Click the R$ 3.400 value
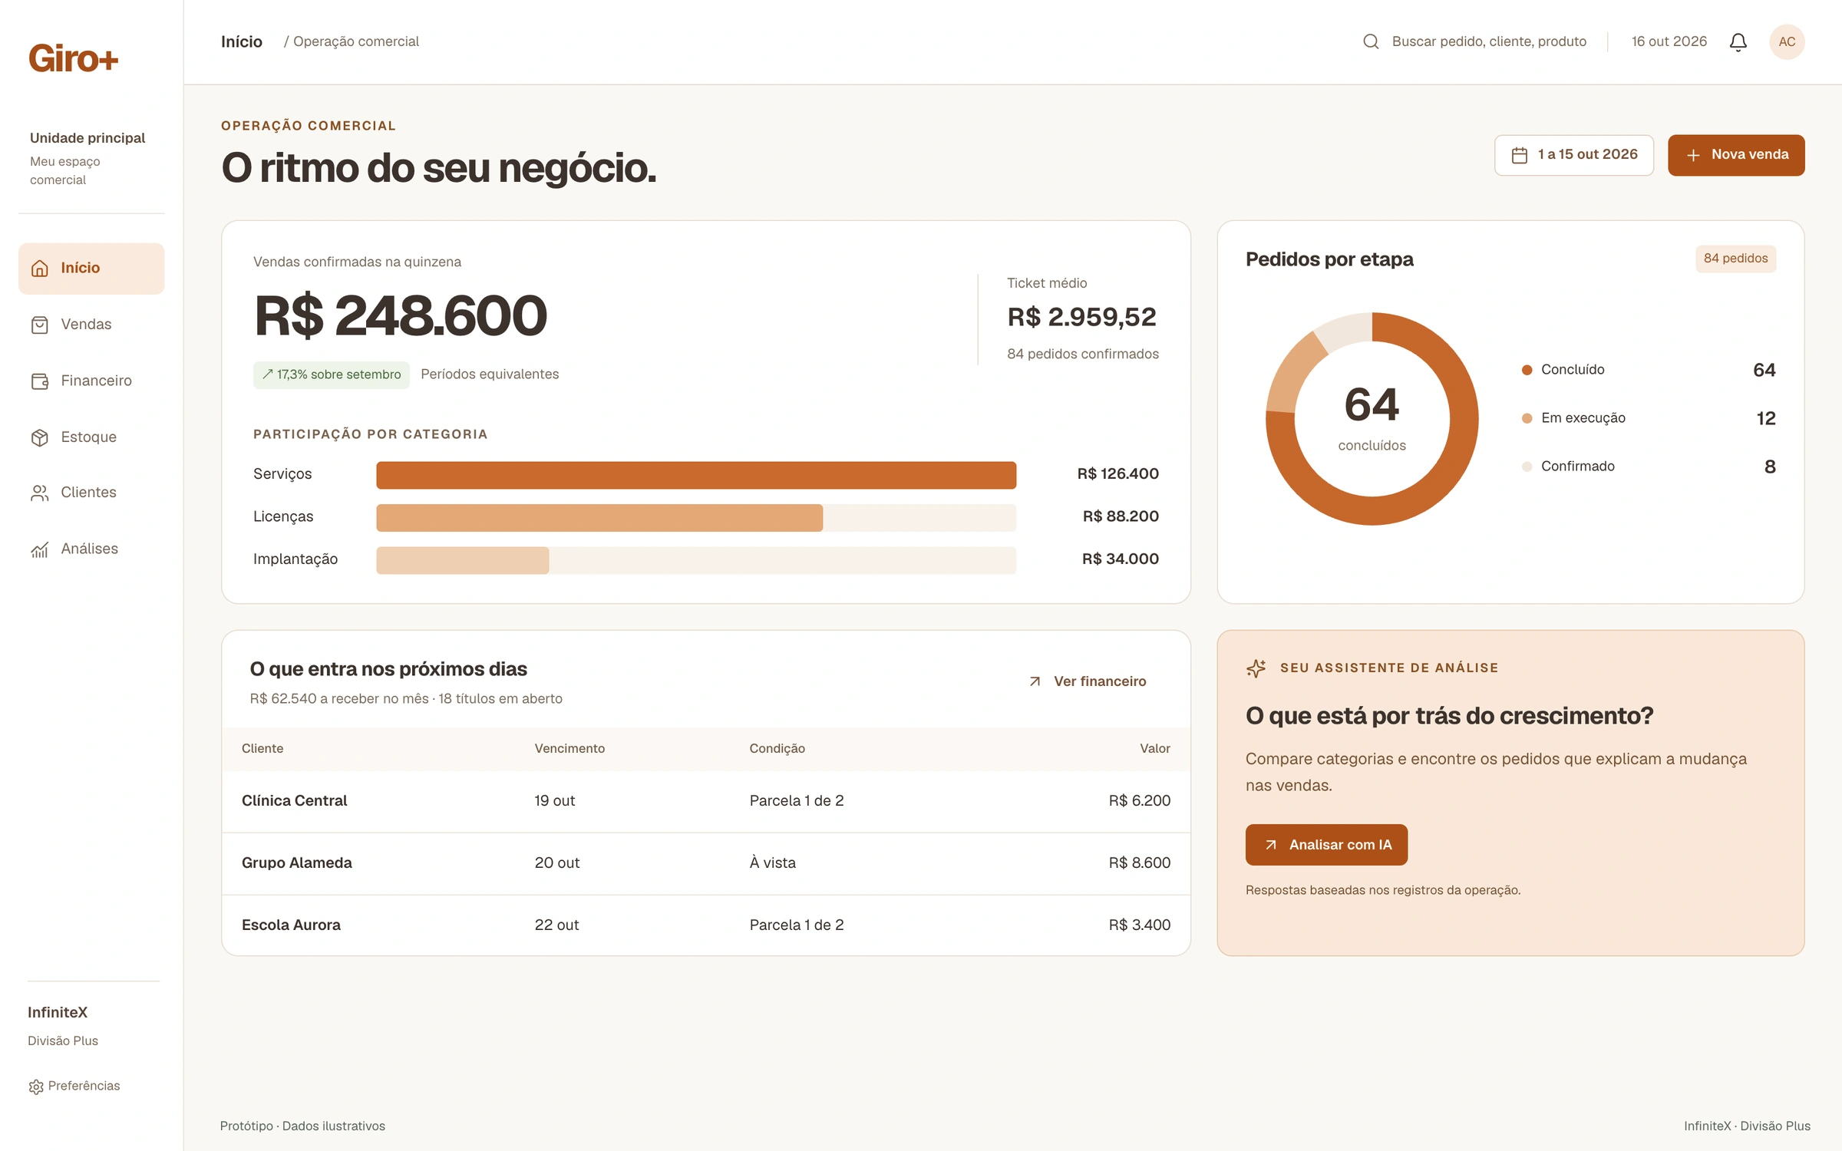 (x=1140, y=925)
